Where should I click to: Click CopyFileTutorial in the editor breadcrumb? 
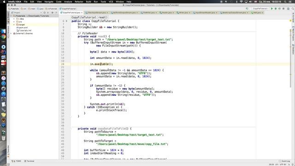pos(84,18)
